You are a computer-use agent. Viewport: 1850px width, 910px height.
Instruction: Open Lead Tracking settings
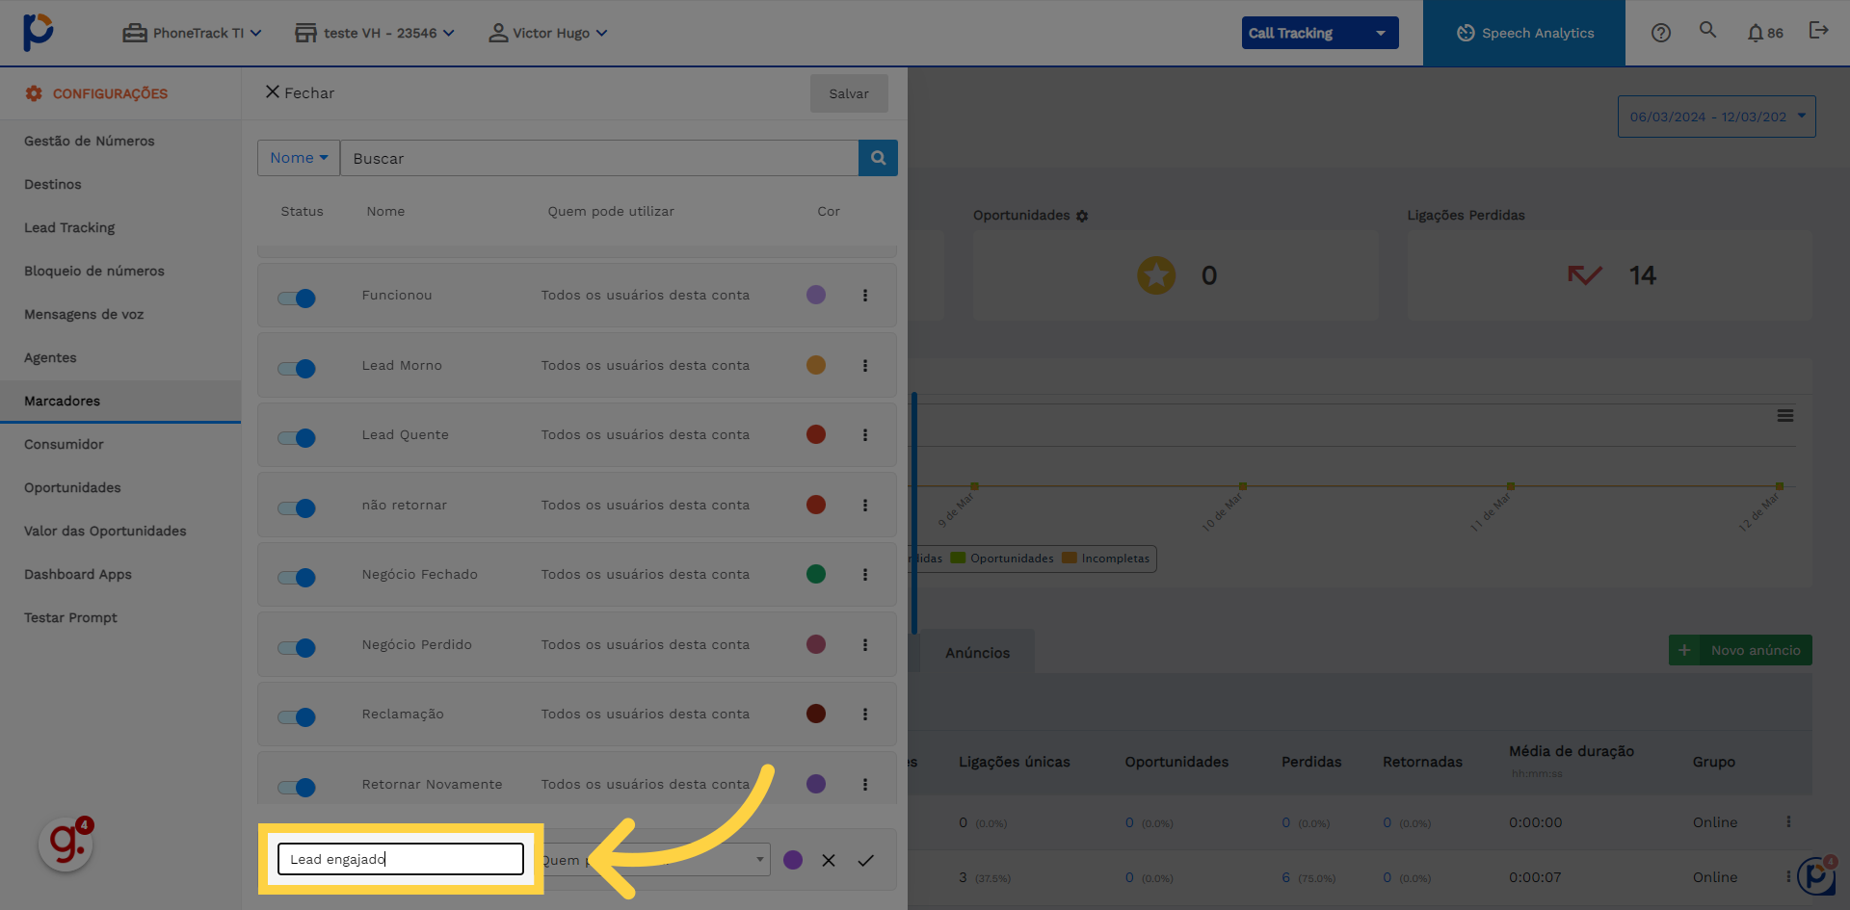pyautogui.click(x=69, y=227)
